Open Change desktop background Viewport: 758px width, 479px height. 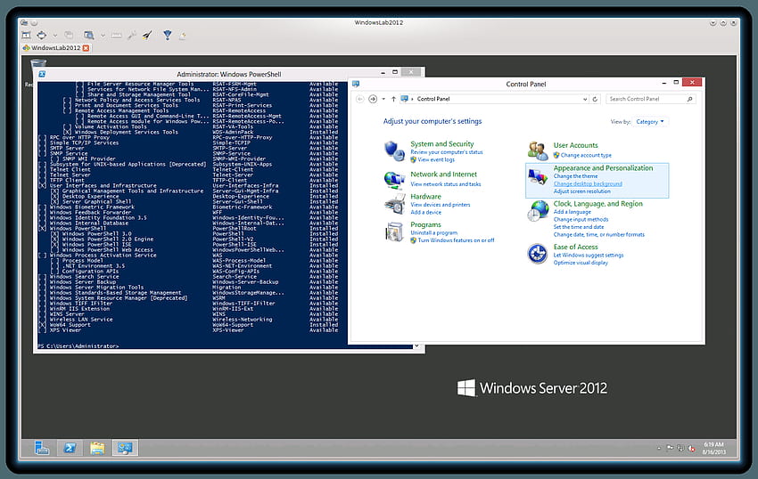pos(588,184)
